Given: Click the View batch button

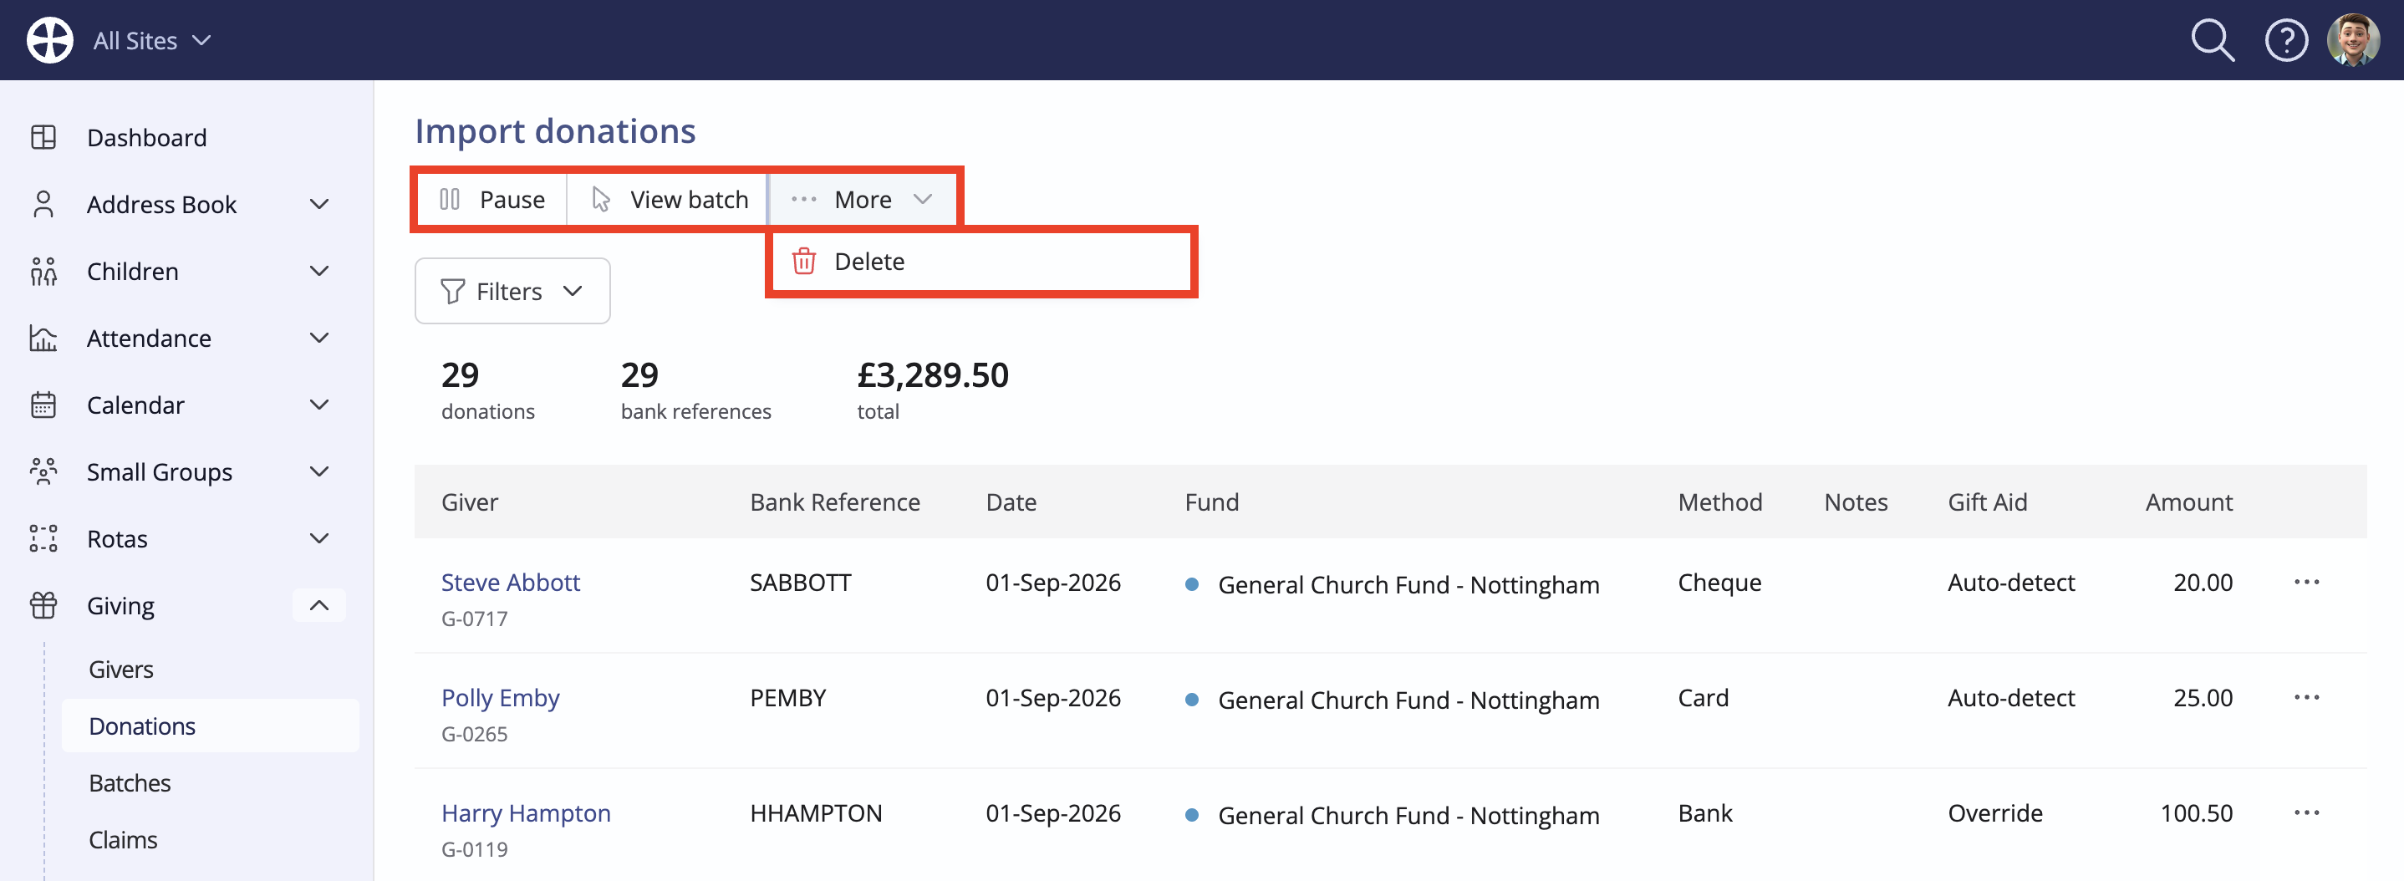Looking at the screenshot, I should 668,200.
